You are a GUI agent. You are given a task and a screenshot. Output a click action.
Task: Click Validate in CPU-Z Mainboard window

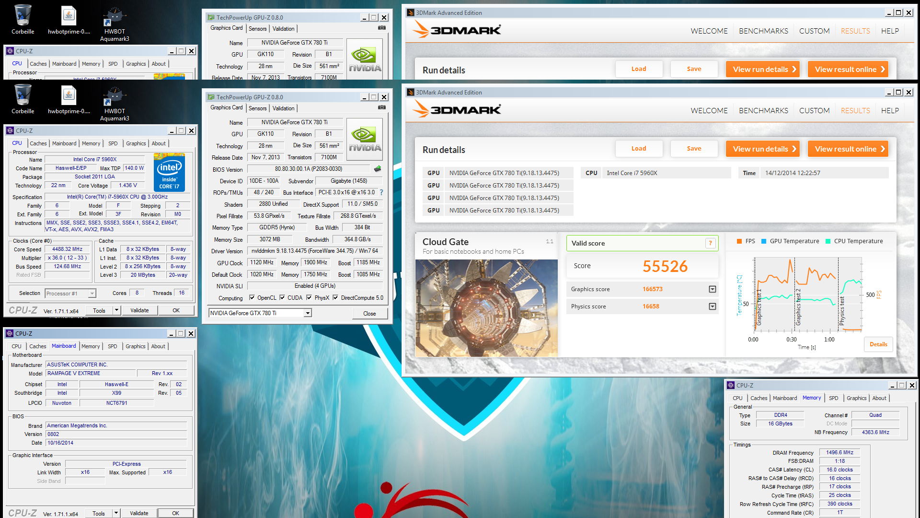(139, 513)
